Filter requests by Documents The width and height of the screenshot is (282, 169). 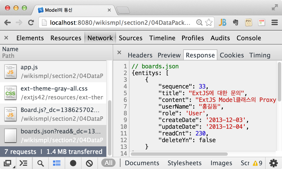click(142, 163)
